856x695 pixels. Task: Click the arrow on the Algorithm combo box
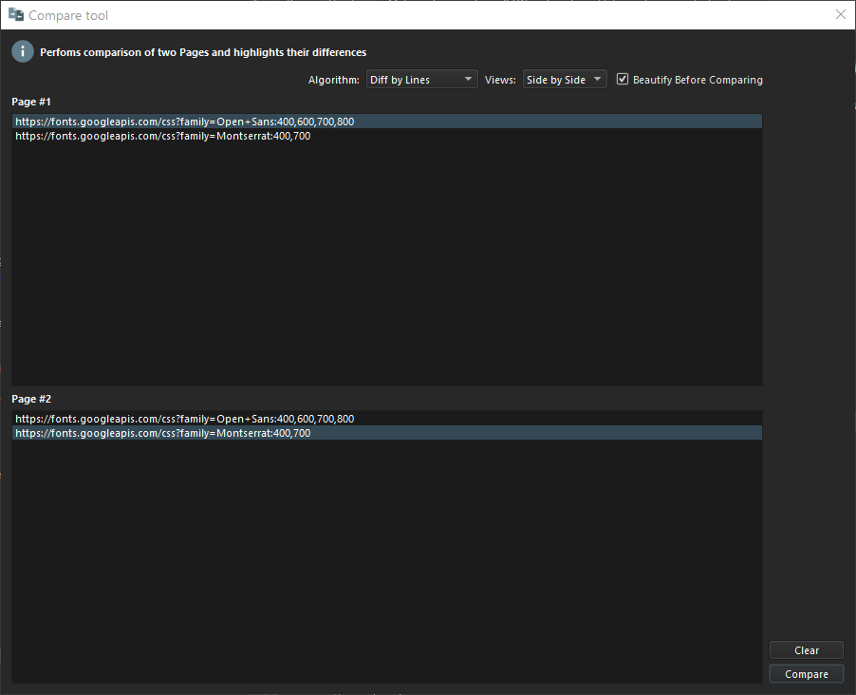click(469, 80)
